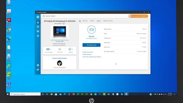This screenshot has height=103, width=183.
Task: Click the Add device plus icon
Action: [60, 49]
